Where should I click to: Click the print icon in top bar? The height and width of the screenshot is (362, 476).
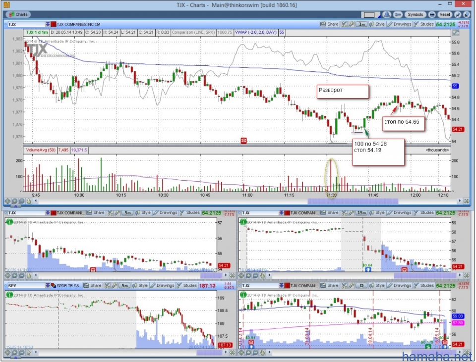click(432, 14)
